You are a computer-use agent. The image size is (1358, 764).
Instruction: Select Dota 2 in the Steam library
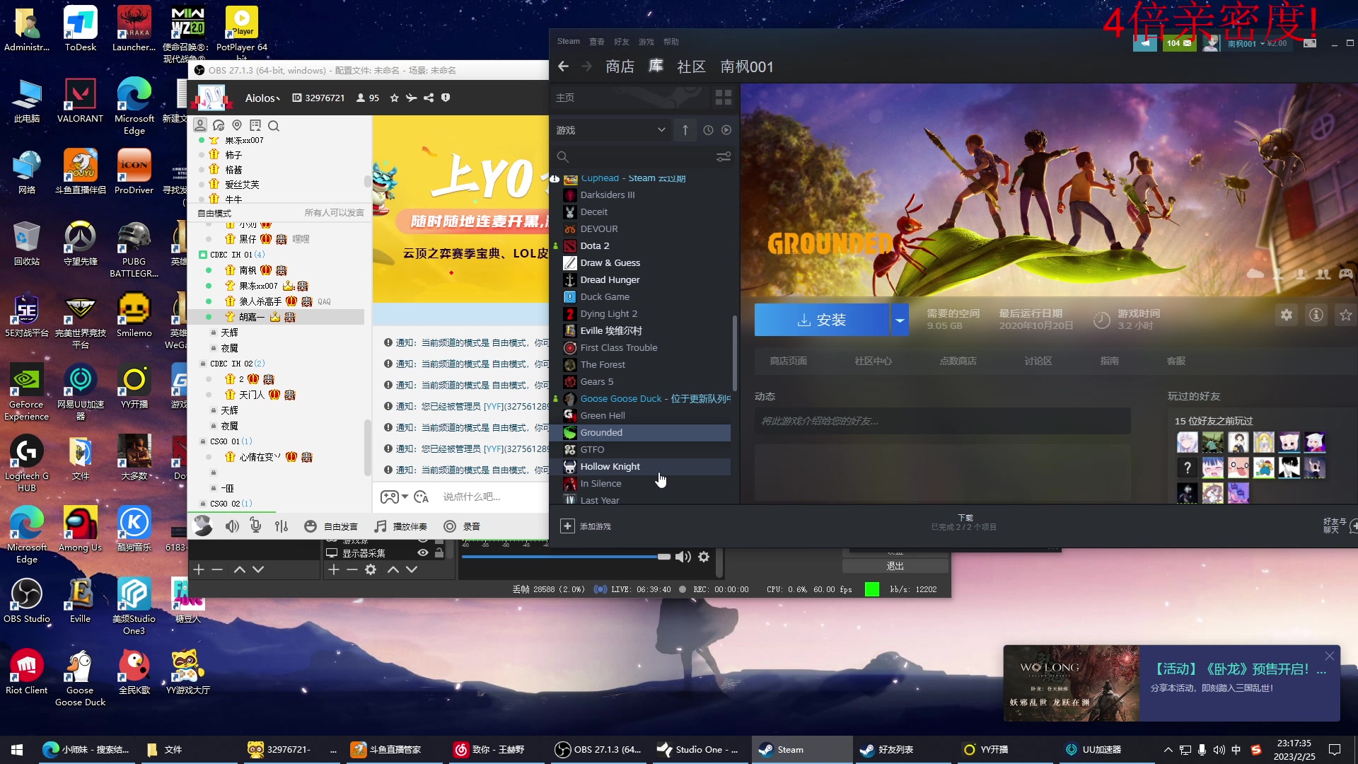[x=646, y=246]
